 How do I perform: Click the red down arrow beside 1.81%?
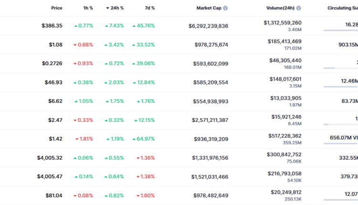[77, 139]
